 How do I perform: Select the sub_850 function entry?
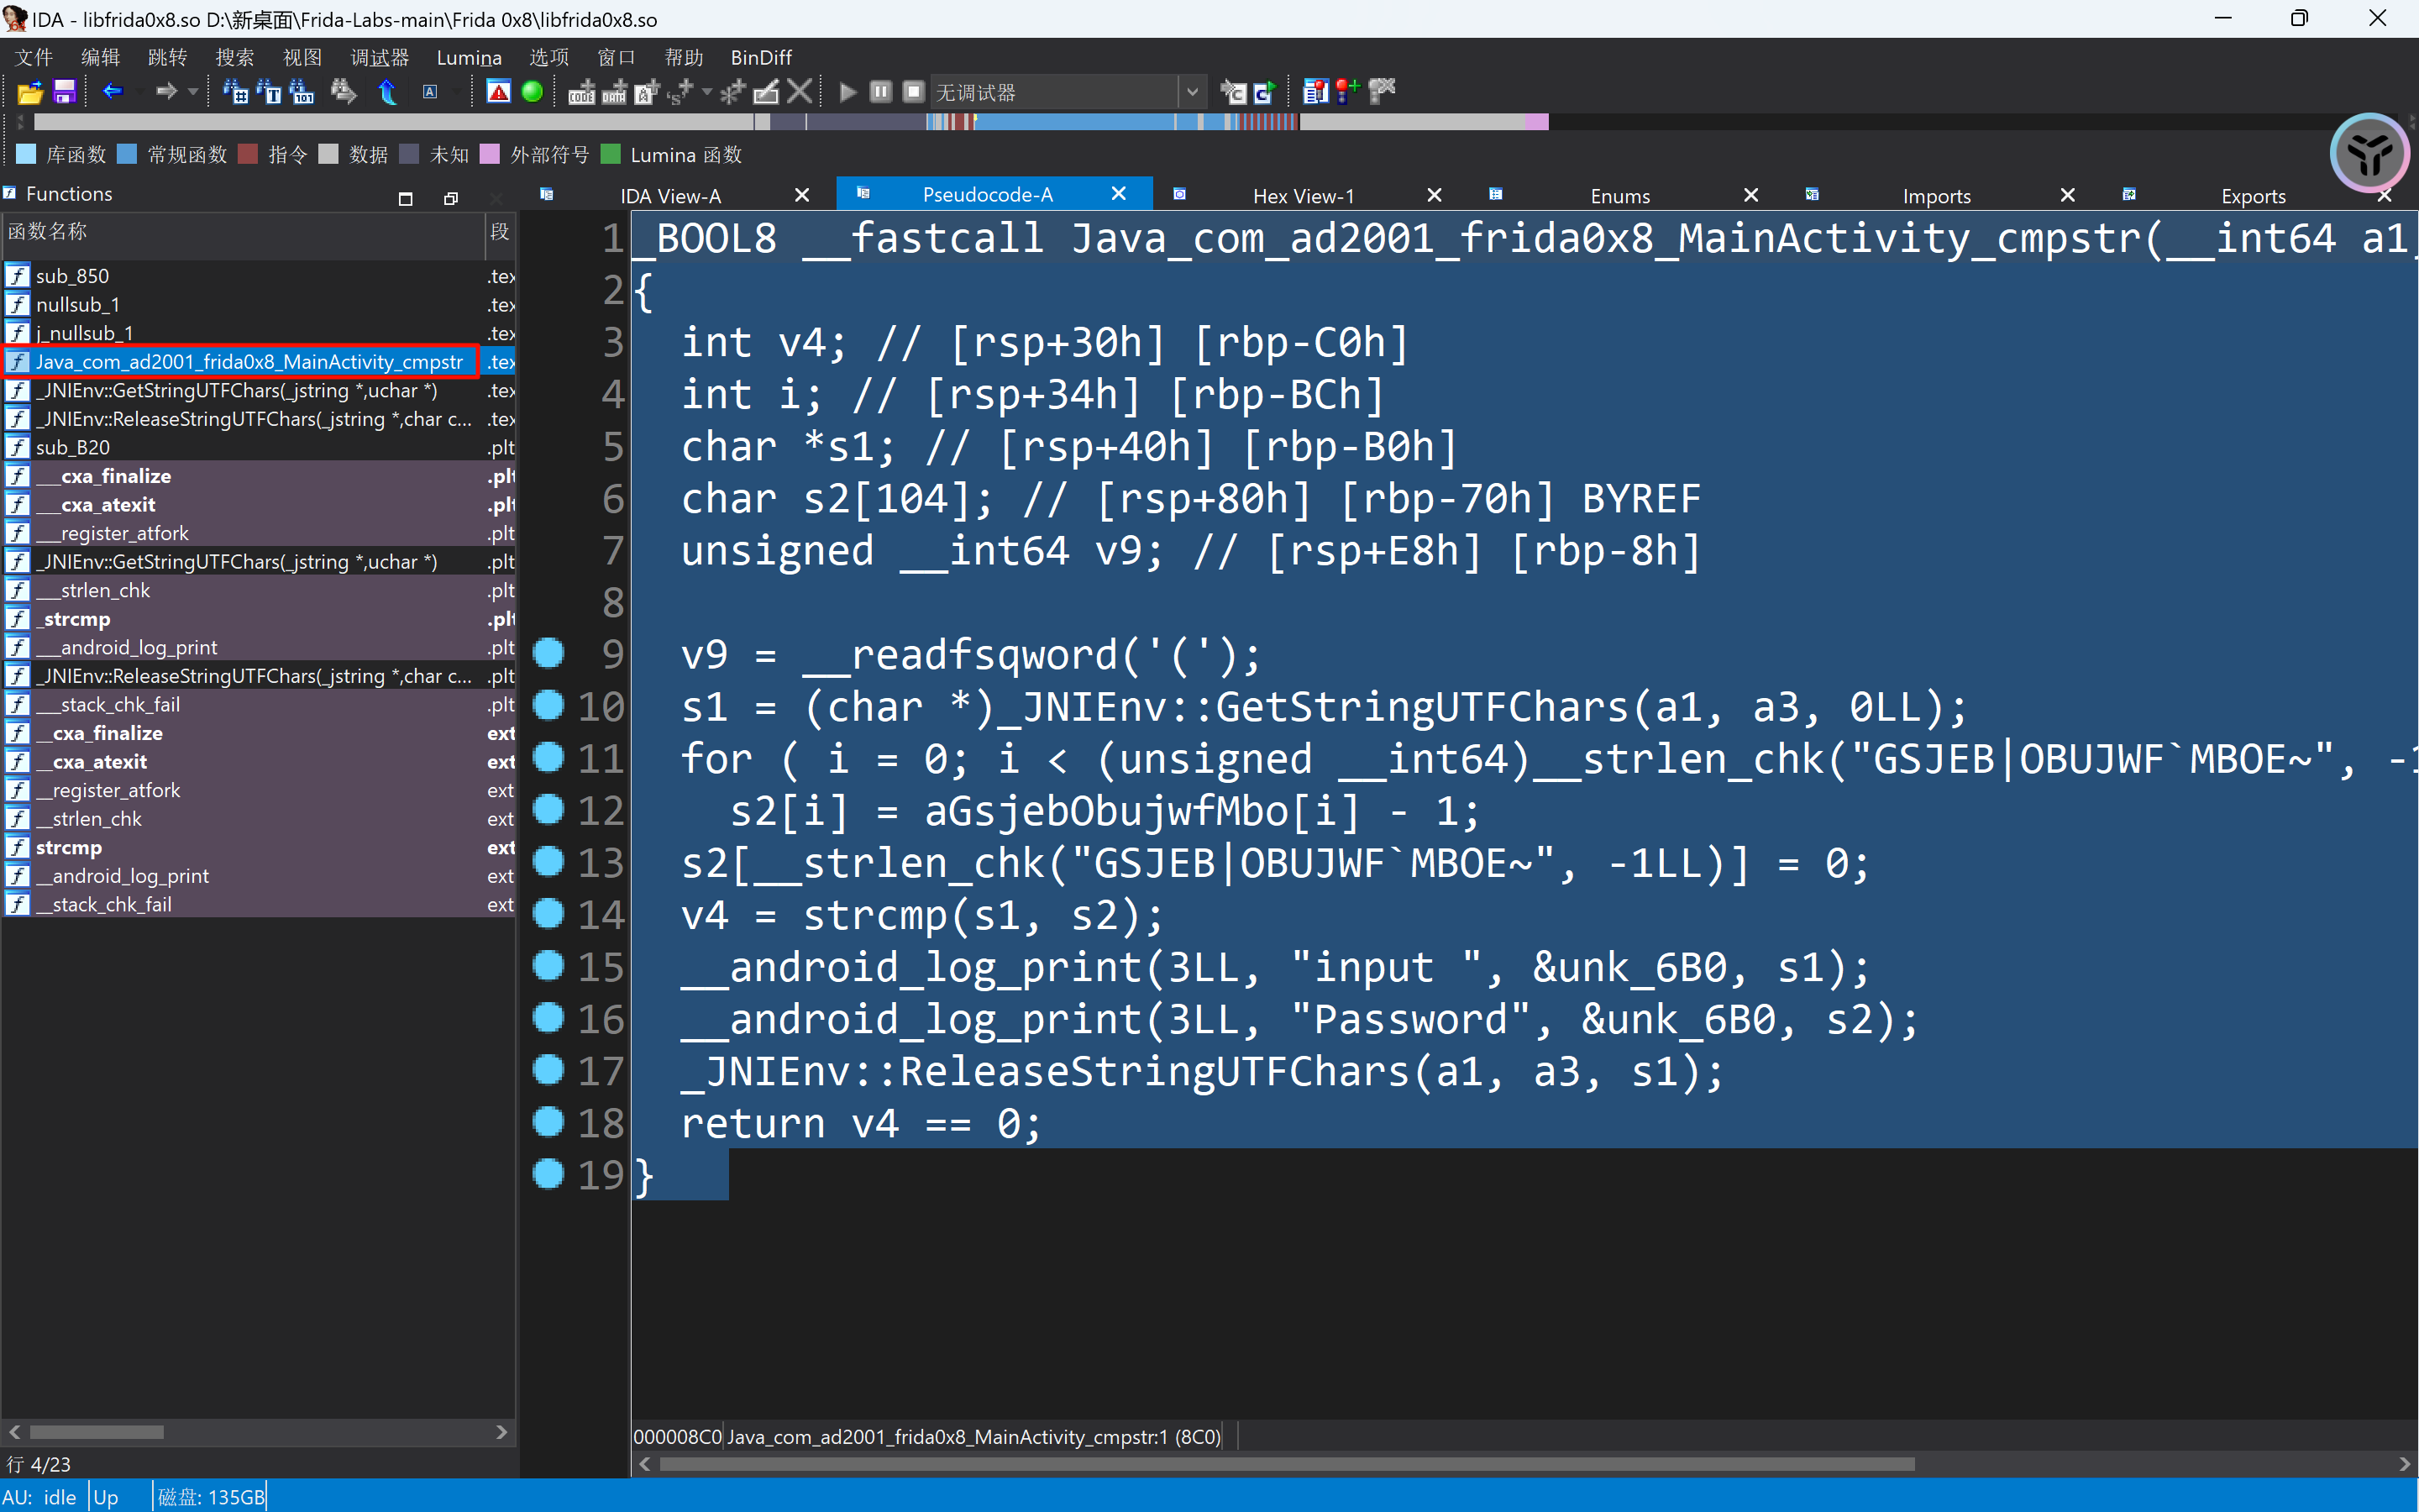point(72,276)
